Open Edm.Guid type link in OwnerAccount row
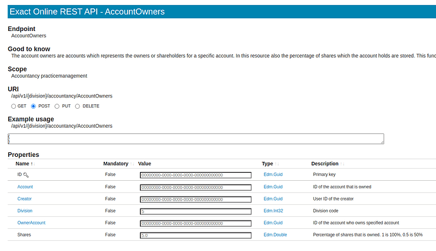The image size is (436, 251). (273, 223)
